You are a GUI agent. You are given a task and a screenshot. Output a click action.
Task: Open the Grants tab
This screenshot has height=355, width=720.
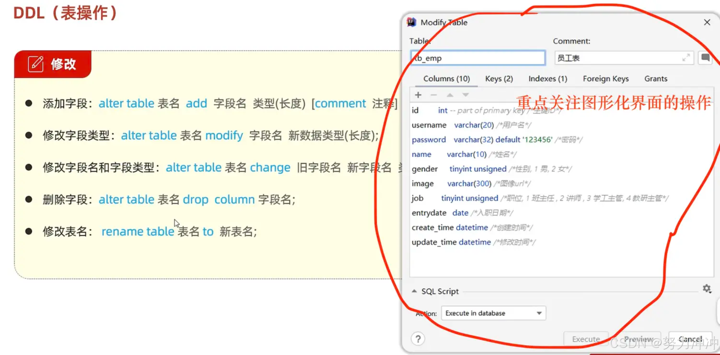coord(655,79)
